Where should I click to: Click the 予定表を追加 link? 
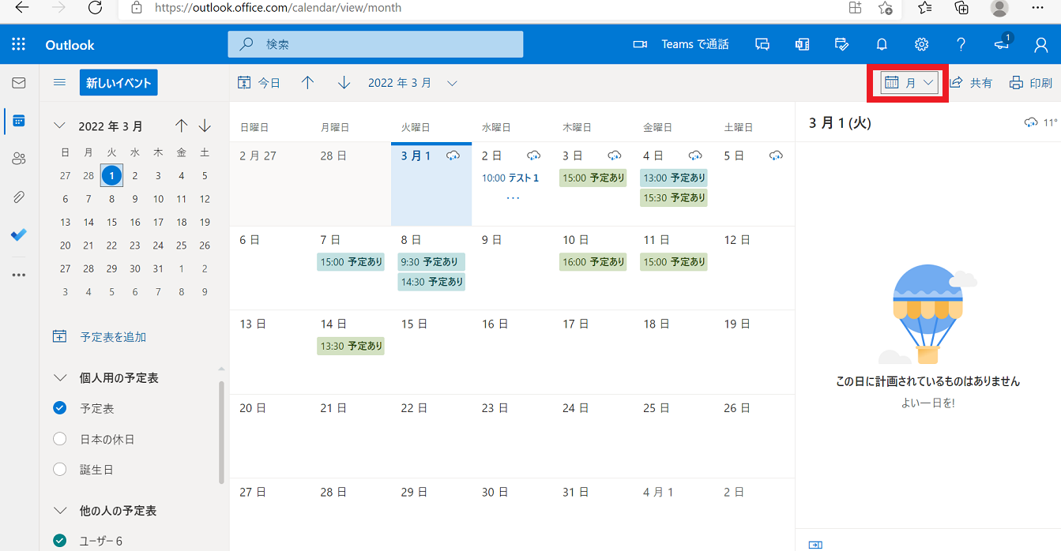[113, 337]
